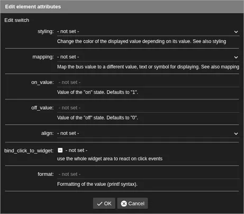244x214 pixels.
Task: Click the 'bind_click_to_widget:' label
Action: [x=29, y=151]
